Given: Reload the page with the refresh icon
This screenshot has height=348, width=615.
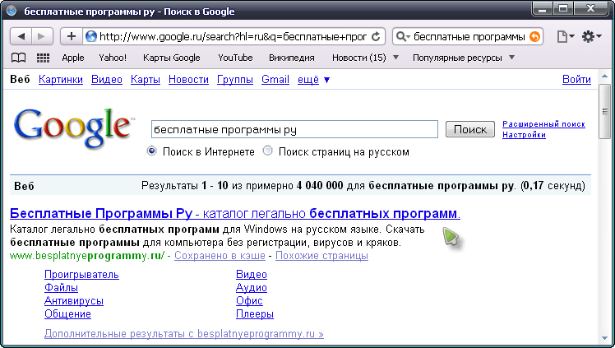Looking at the screenshot, I should (x=376, y=36).
